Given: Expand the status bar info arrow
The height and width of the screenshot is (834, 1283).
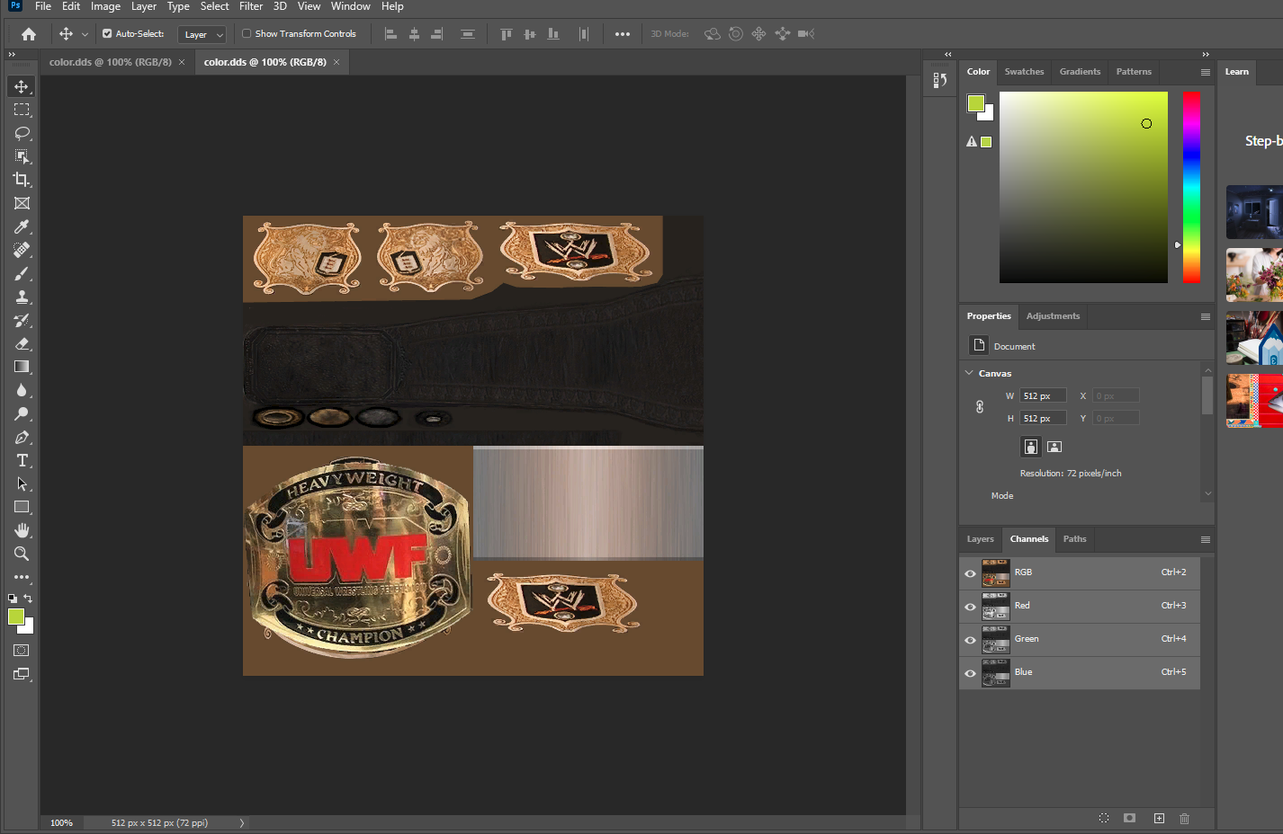Looking at the screenshot, I should (x=241, y=822).
